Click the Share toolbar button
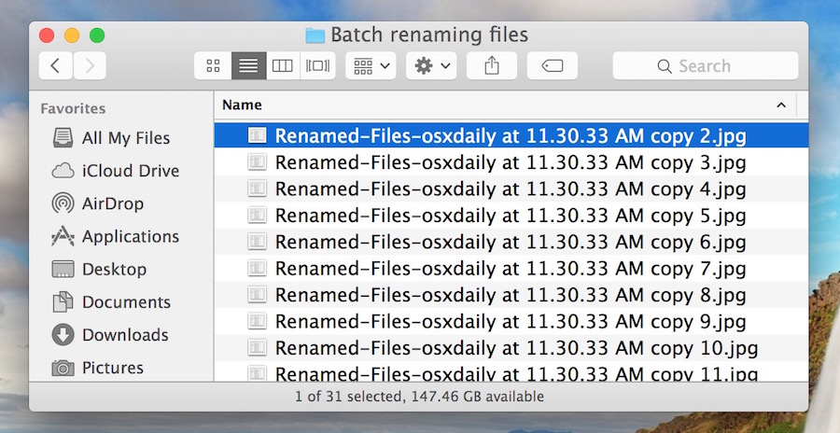Image resolution: width=840 pixels, height=433 pixels. [492, 66]
